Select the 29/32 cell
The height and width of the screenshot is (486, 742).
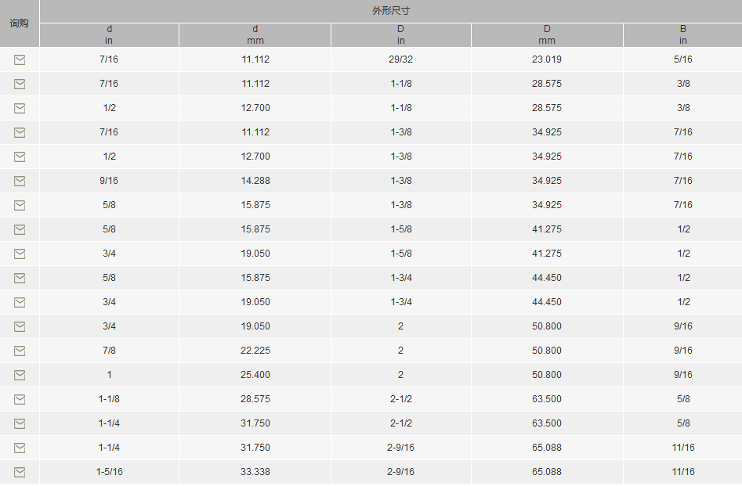401,59
